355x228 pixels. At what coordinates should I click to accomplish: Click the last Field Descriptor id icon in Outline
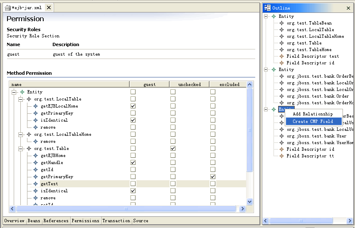[281, 149]
